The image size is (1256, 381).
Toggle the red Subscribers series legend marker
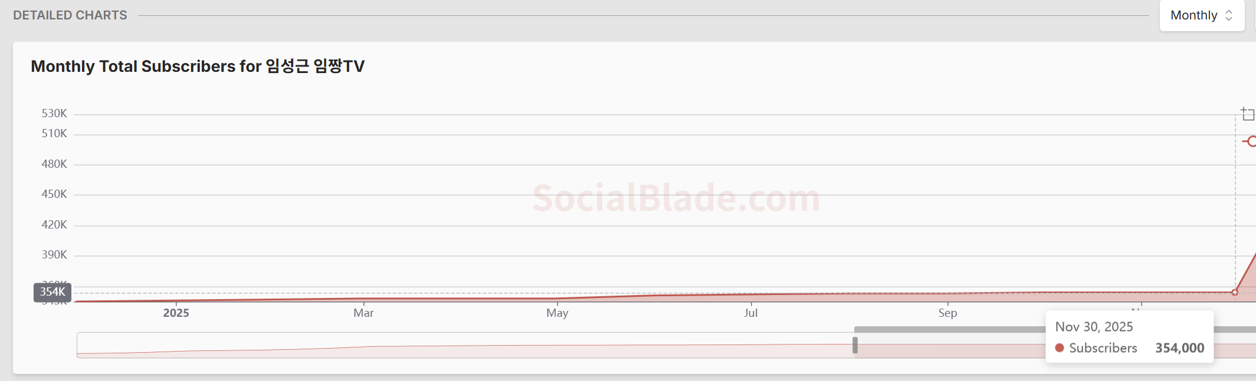tap(1250, 141)
